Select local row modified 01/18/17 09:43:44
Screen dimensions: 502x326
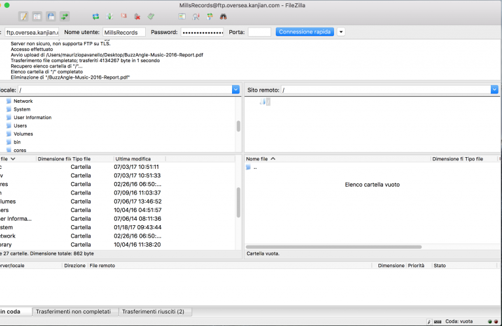click(x=118, y=227)
